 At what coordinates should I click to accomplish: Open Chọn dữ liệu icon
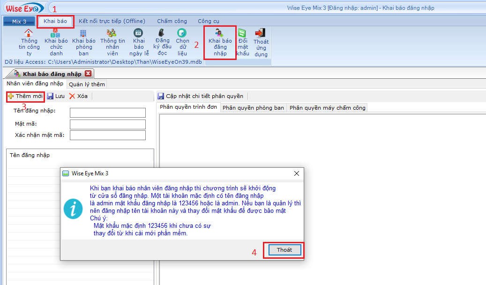click(x=182, y=33)
